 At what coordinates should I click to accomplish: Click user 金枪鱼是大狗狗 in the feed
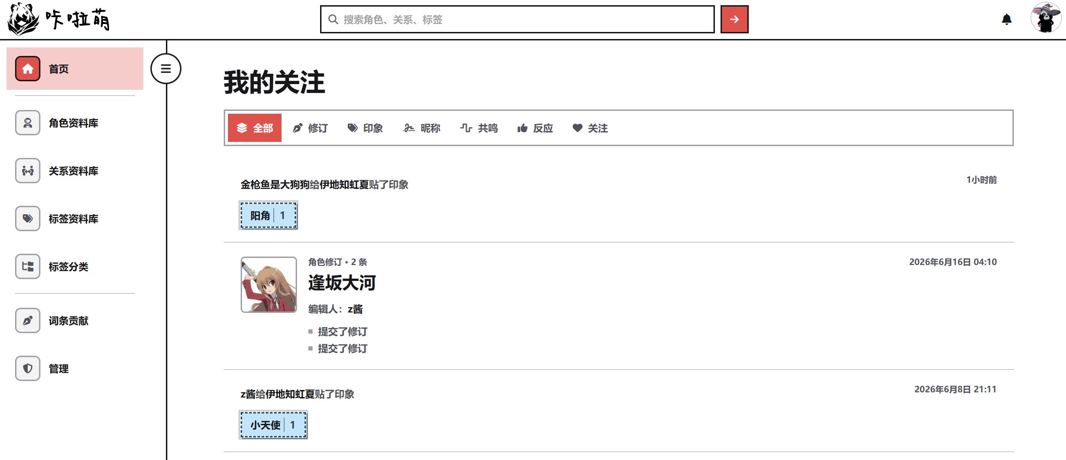[x=275, y=185]
